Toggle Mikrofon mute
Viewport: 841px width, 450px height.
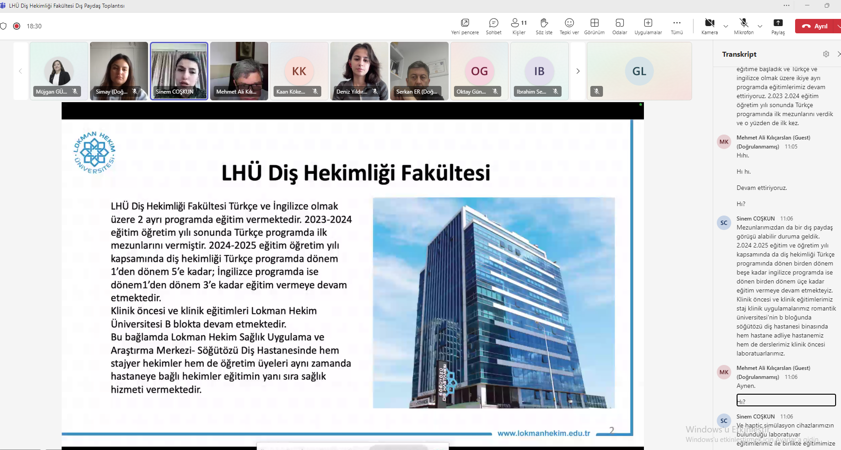click(744, 26)
